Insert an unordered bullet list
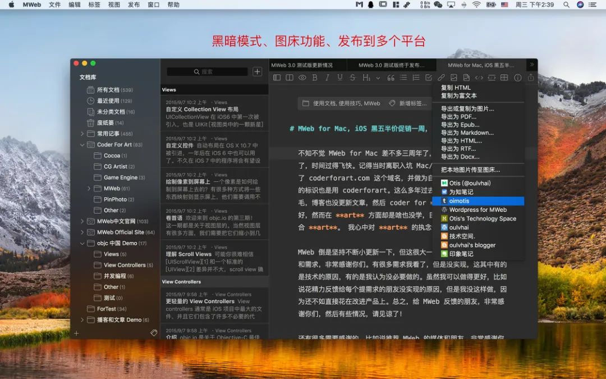Image resolution: width=606 pixels, height=379 pixels. pyautogui.click(x=403, y=77)
